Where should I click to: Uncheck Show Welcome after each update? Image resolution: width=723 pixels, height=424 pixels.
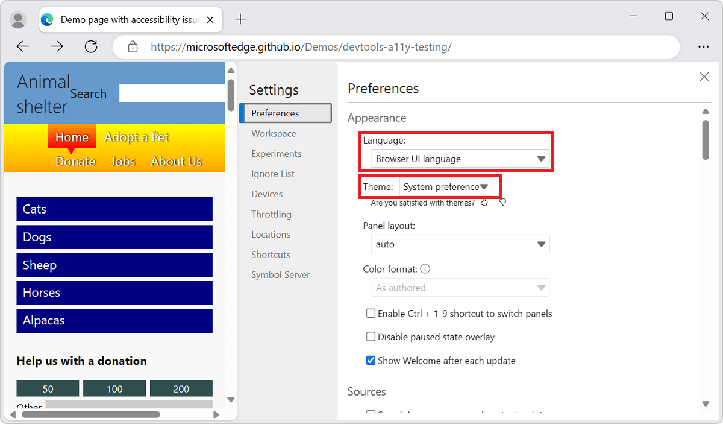[371, 360]
